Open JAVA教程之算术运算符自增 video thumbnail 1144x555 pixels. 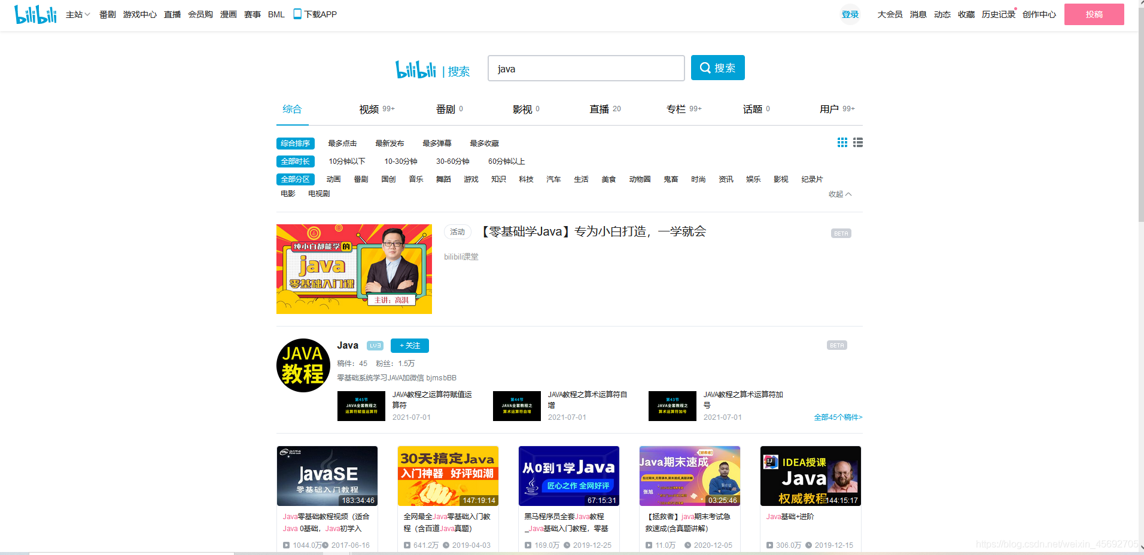point(517,406)
